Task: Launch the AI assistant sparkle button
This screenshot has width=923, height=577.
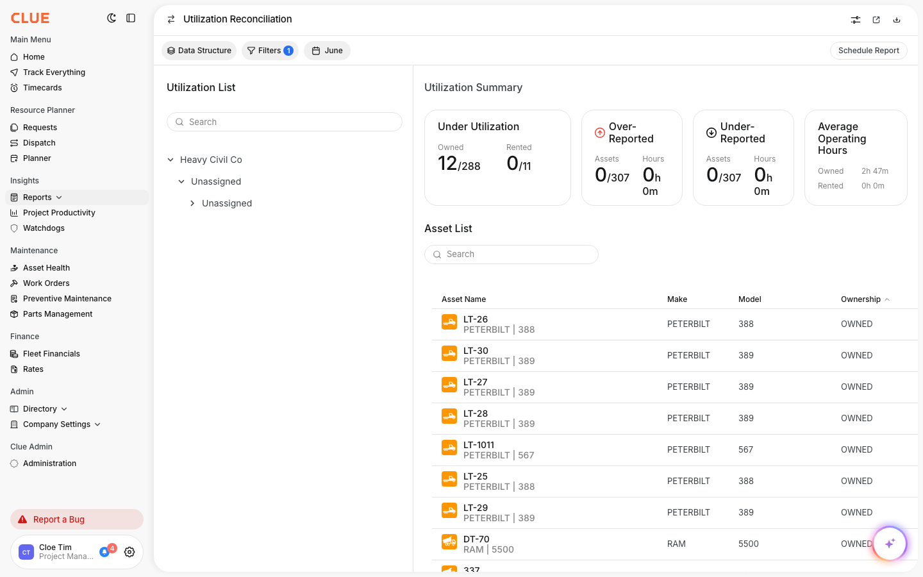Action: (890, 544)
